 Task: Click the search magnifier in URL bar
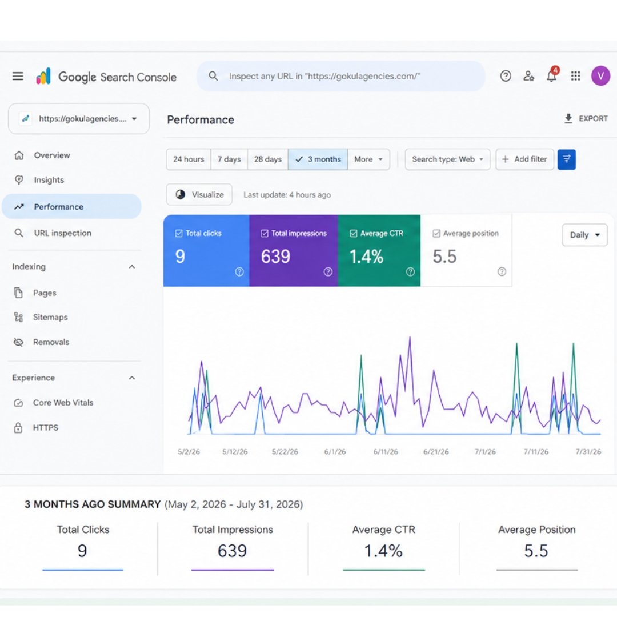point(213,76)
